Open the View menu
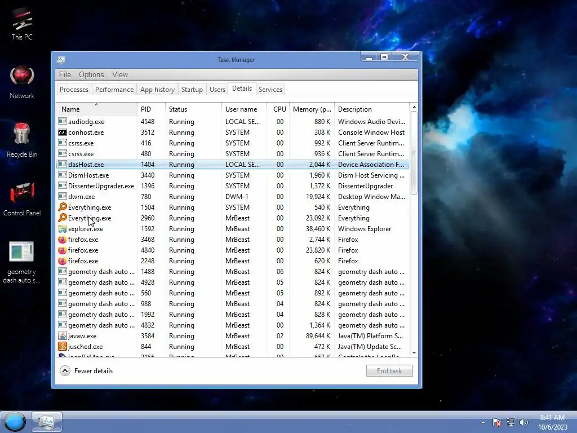The width and height of the screenshot is (577, 433). 120,74
